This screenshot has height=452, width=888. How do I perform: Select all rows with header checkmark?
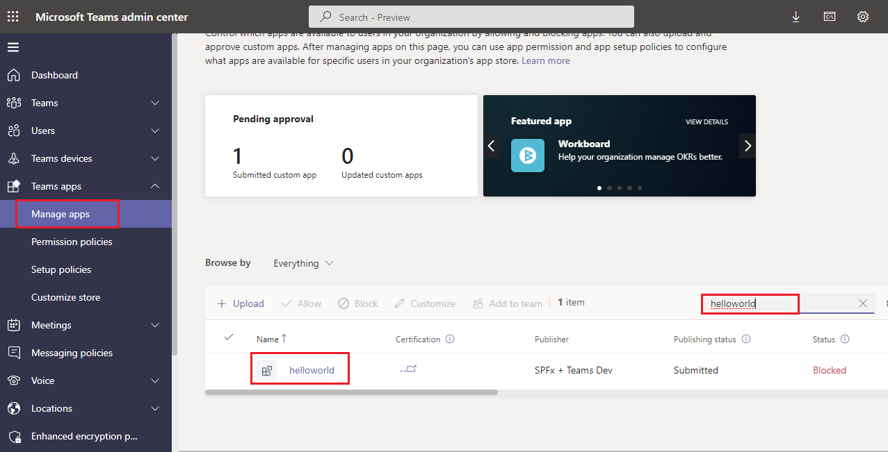click(229, 337)
